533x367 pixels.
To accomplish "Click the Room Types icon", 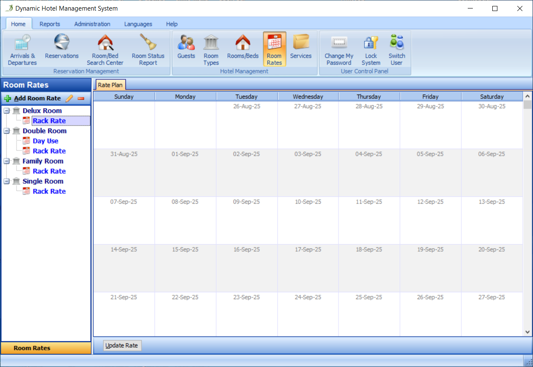I will click(211, 50).
